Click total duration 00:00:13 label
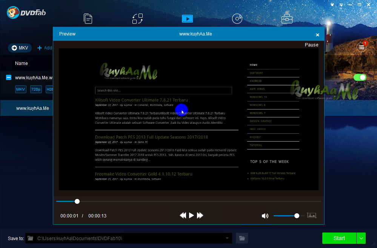Screen dimensions: 377x248 pos(97,216)
